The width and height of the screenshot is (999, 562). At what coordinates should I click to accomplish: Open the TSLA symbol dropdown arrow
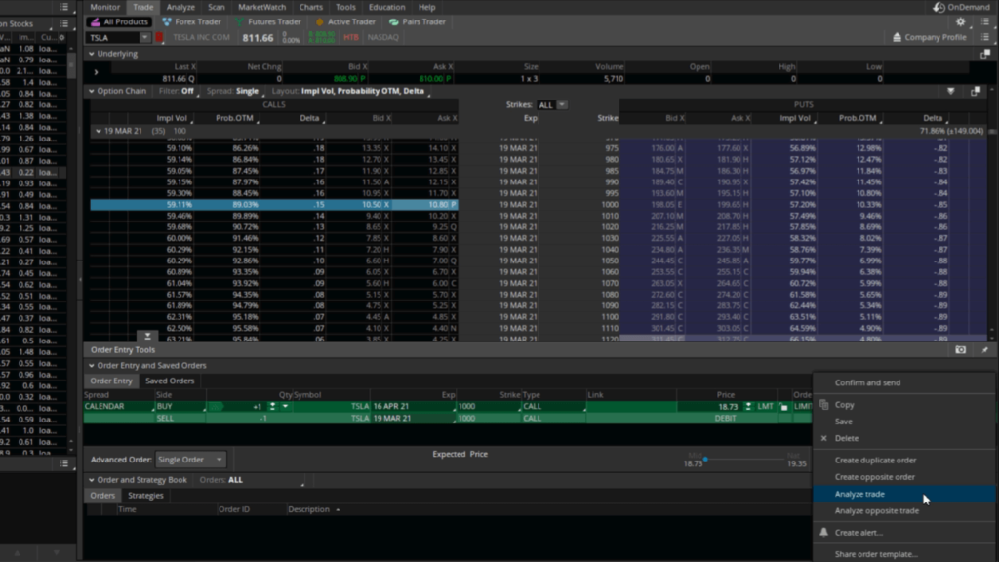[x=144, y=38]
